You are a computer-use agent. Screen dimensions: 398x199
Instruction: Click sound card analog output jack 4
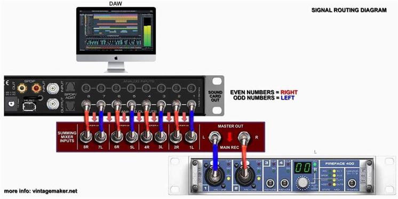pyautogui.click(x=146, y=104)
